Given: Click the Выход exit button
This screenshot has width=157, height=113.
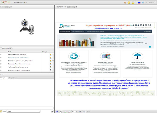Looking at the screenshot, I should point(150,3).
